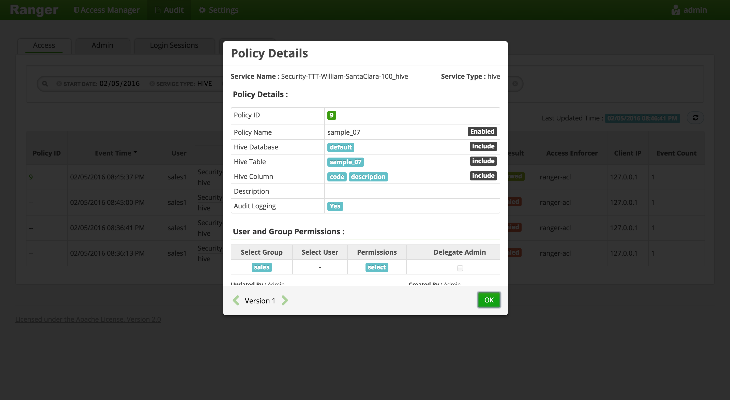Click the refresh icon beside Last Updated Time
This screenshot has height=400, width=730.
(x=695, y=118)
